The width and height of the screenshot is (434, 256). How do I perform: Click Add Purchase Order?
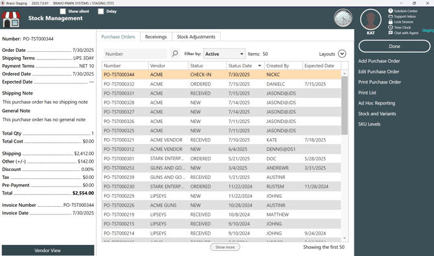[x=379, y=61]
